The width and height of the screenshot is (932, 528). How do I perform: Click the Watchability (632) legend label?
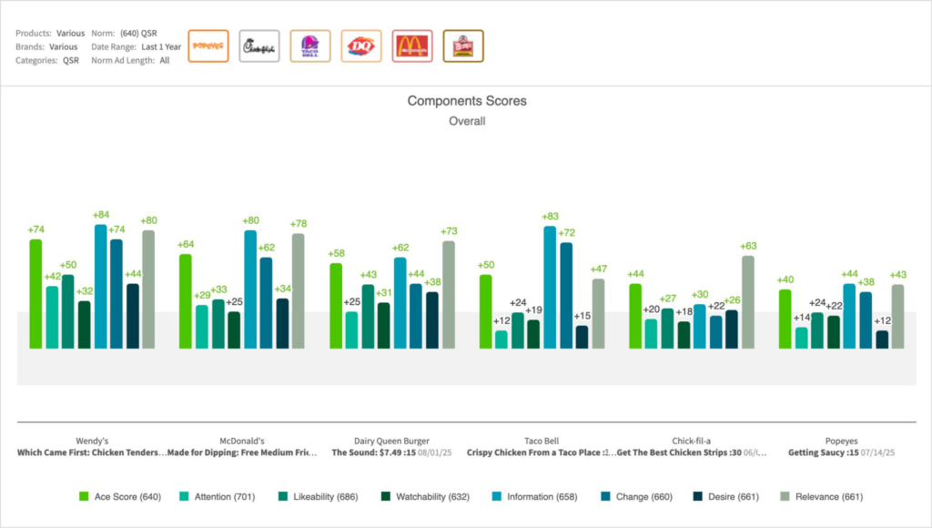[x=432, y=496]
